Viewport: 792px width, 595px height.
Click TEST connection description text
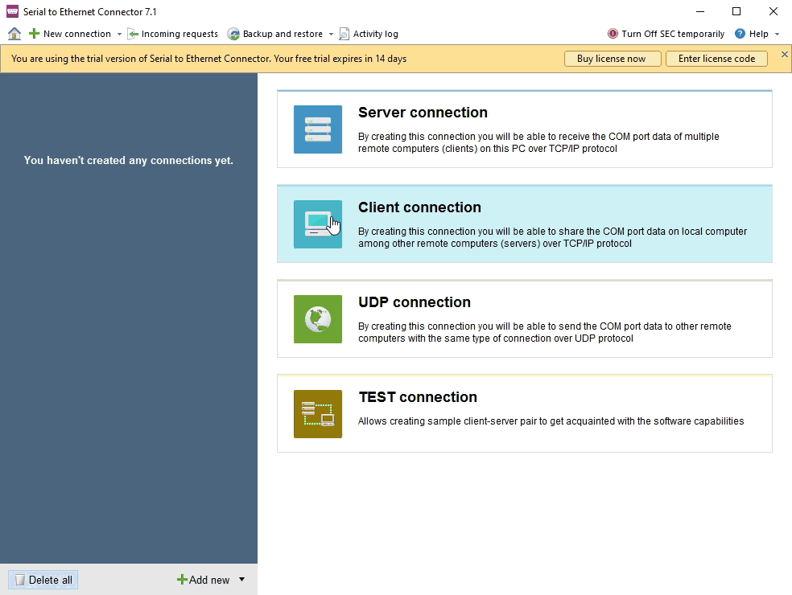[551, 421]
